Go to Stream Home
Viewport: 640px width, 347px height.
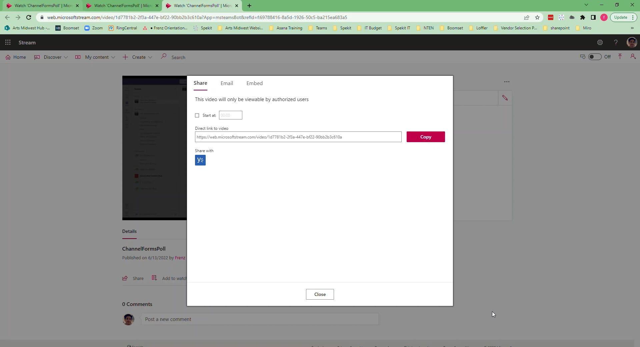click(x=16, y=57)
